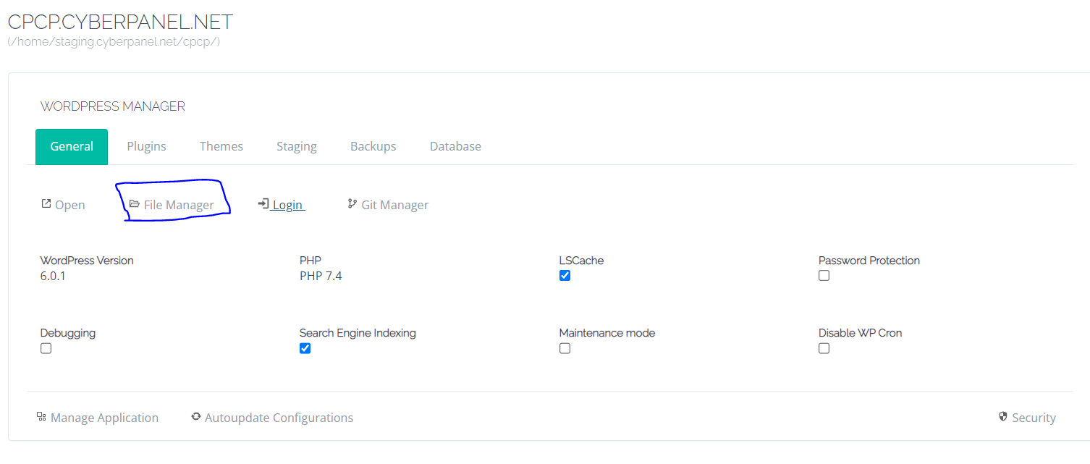Disable the LSCache checkbox
The width and height of the screenshot is (1090, 464).
tap(565, 275)
